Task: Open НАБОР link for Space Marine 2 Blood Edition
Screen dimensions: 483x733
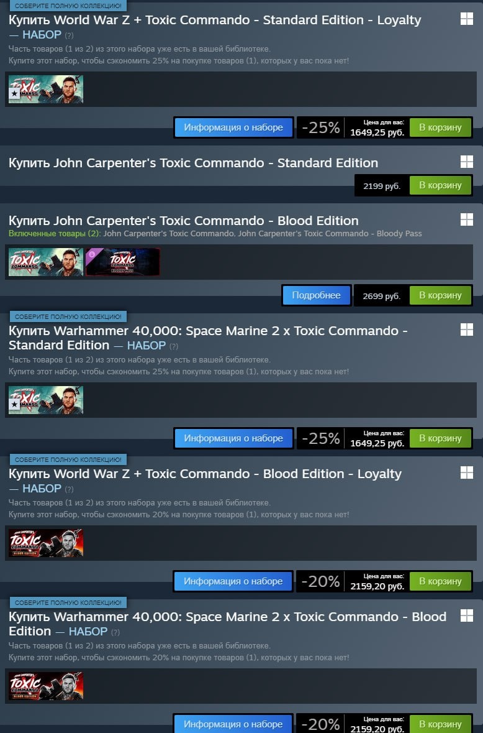Action: pyautogui.click(x=88, y=632)
